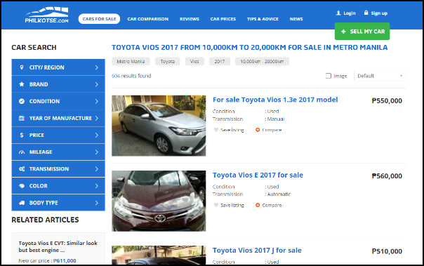Click the Sell My Car button
Viewport: 424px width, 266px height.
click(x=362, y=32)
